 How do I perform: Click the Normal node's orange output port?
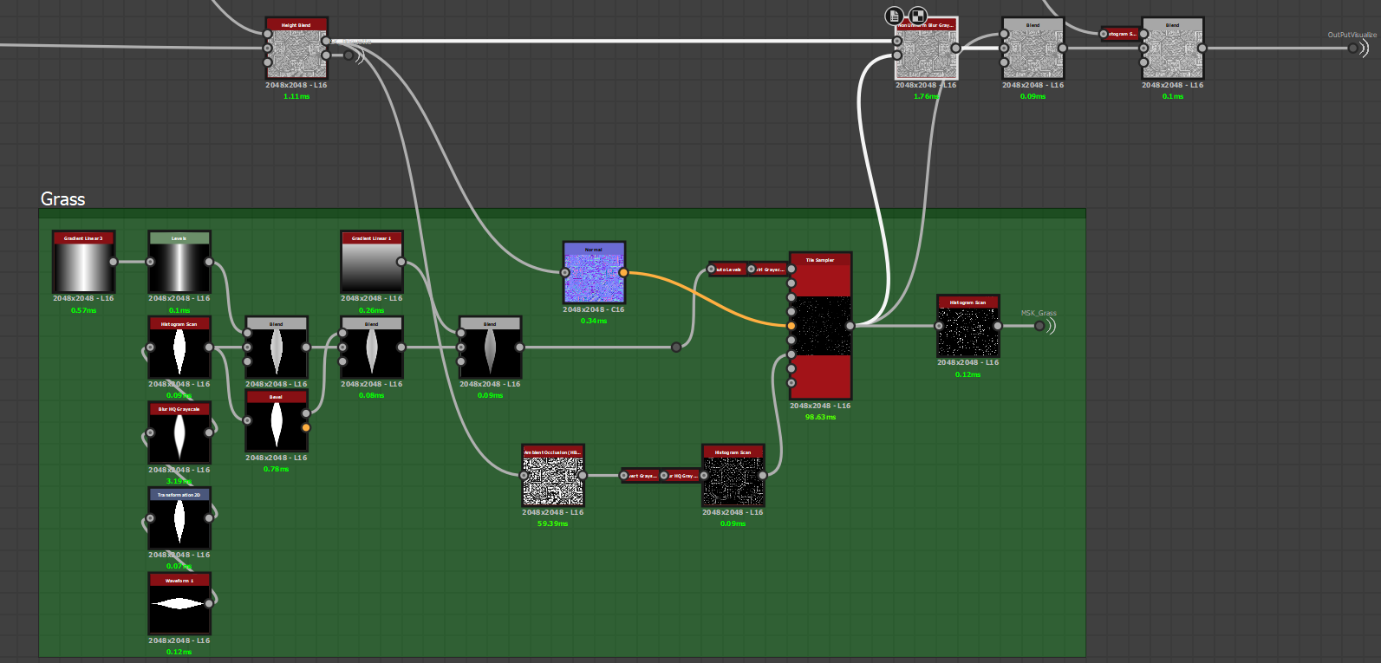point(623,272)
